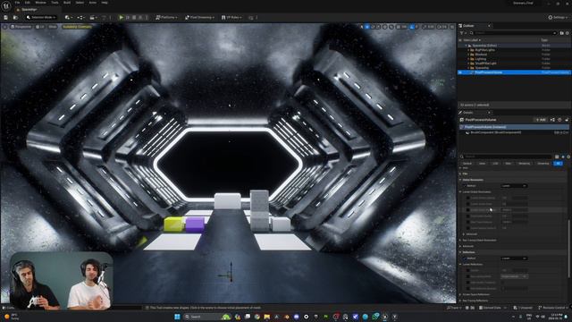
Task: Open File Explorer from the taskbar
Action: pyautogui.click(x=267, y=317)
